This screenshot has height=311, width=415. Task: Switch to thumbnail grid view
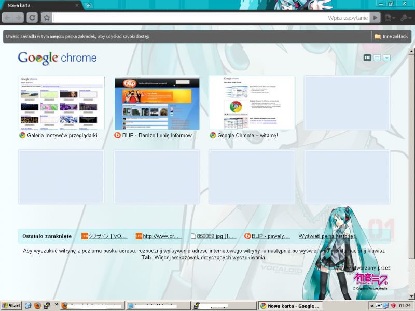[x=367, y=58]
